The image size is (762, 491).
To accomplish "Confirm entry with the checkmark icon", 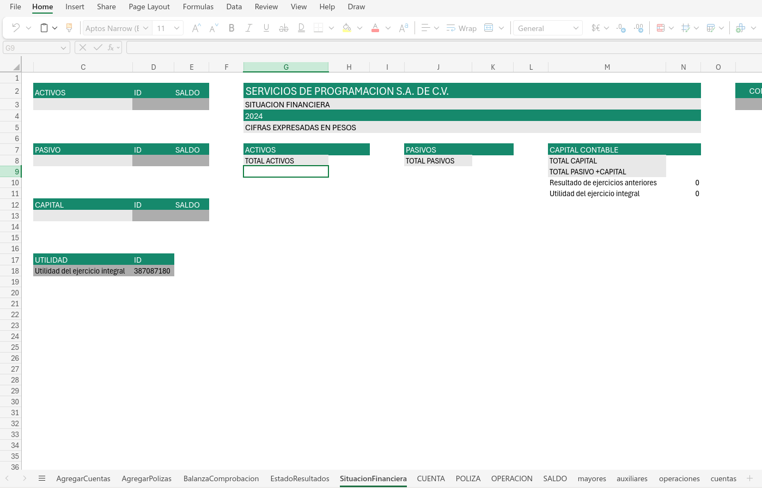I will 98,47.
